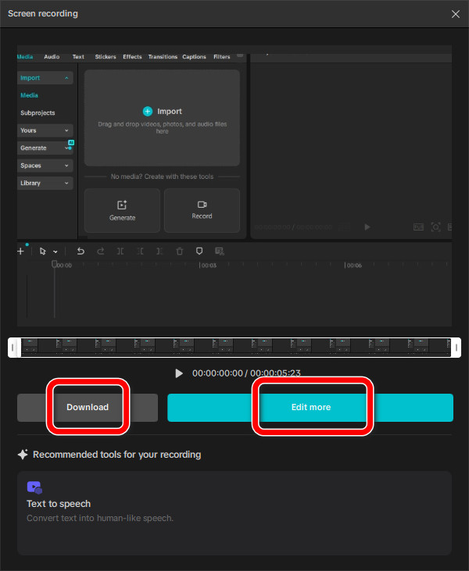Click the plus icon above timeline
This screenshot has width=469, height=571.
(x=21, y=251)
